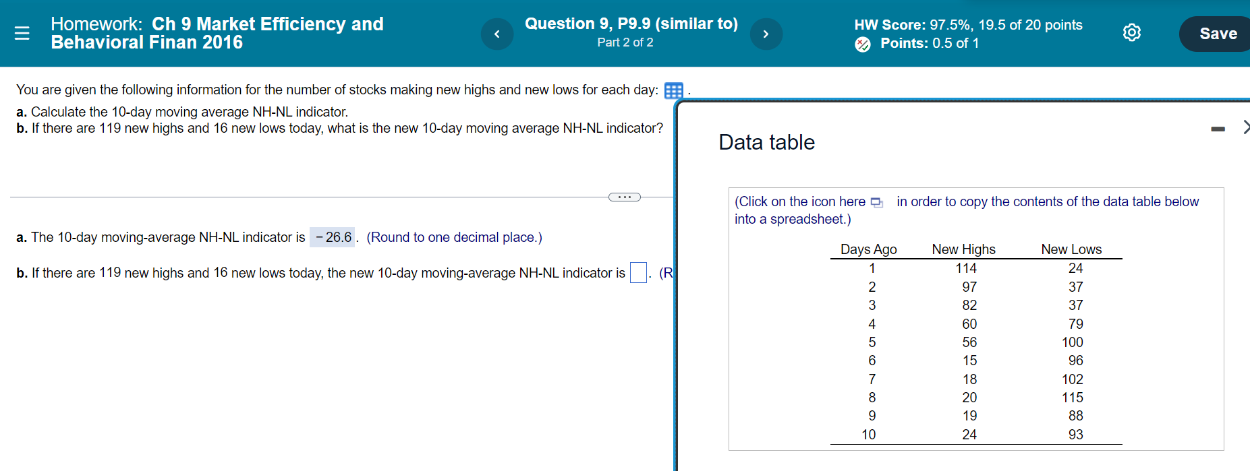The image size is (1250, 471).
Task: Click the -26.6 answer field
Action: click(x=333, y=237)
